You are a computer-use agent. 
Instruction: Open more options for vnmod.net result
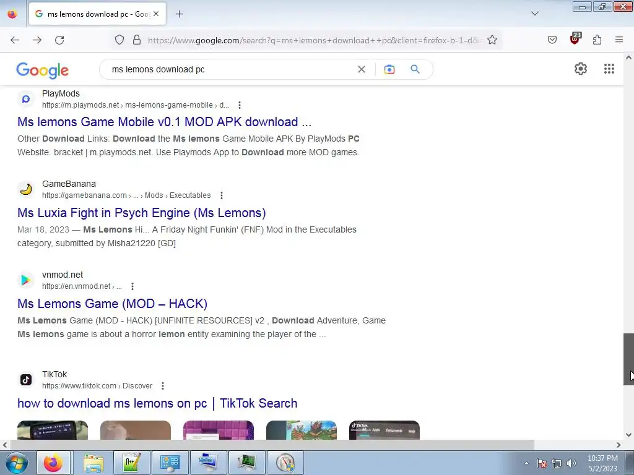[132, 286]
